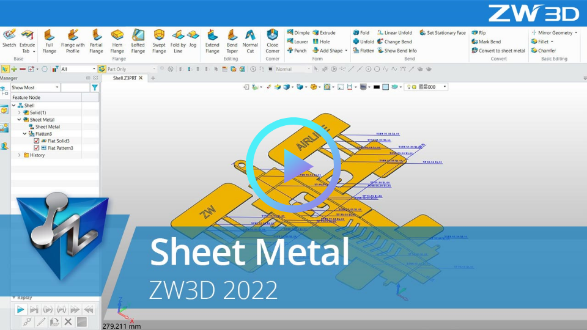Fast forward the replay

[75, 309]
